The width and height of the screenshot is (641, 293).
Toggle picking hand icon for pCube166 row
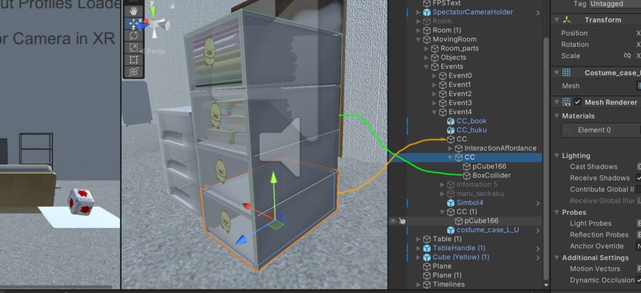[403, 221]
